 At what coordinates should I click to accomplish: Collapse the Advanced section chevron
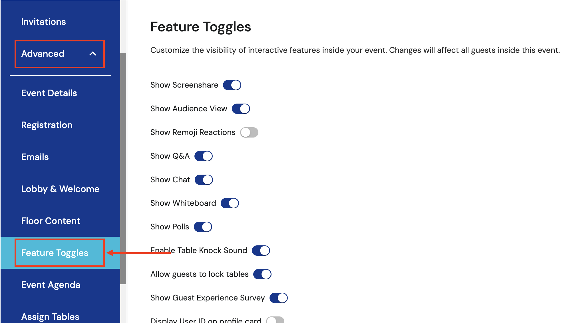coord(93,54)
